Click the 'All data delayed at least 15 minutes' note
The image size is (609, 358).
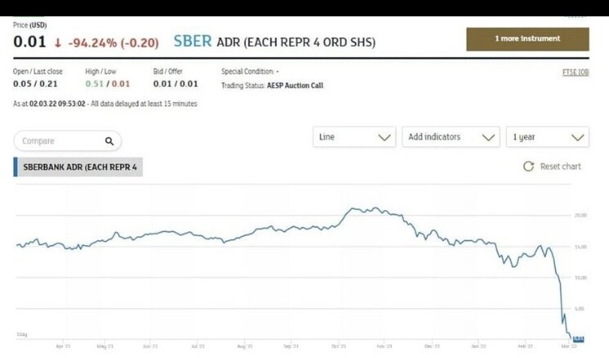click(144, 104)
